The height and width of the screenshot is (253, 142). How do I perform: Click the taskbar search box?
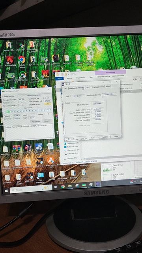pyautogui.click(x=31, y=189)
